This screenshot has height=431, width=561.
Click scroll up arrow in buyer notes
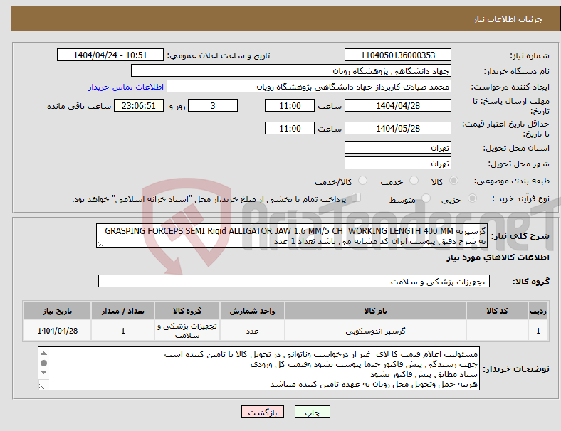43,353
